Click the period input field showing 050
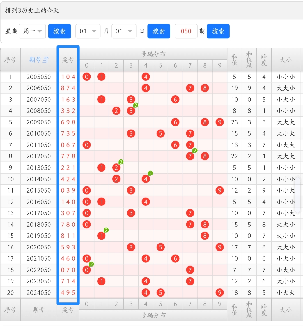This screenshot has height=326, width=303. pos(186,31)
